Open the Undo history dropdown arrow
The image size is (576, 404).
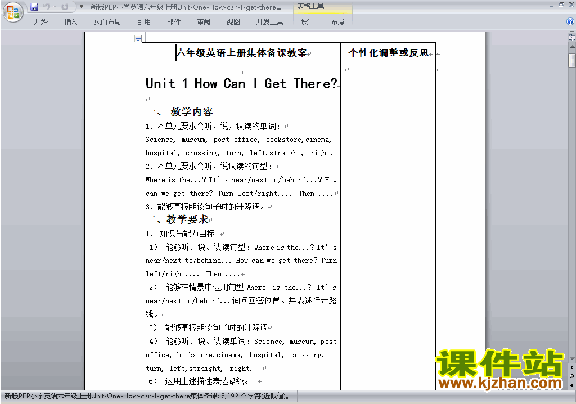[55, 7]
